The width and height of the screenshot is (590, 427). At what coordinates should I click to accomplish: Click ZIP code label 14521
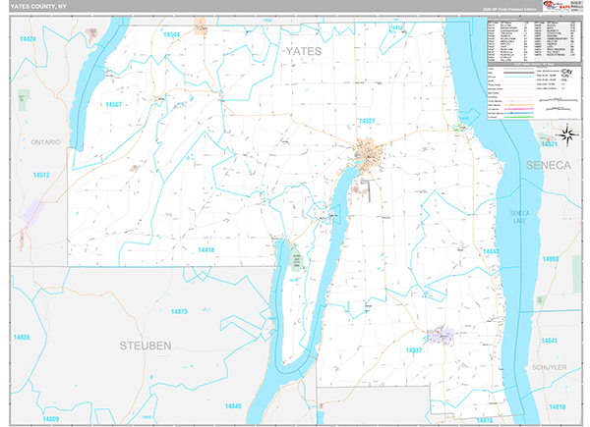pos(549,144)
